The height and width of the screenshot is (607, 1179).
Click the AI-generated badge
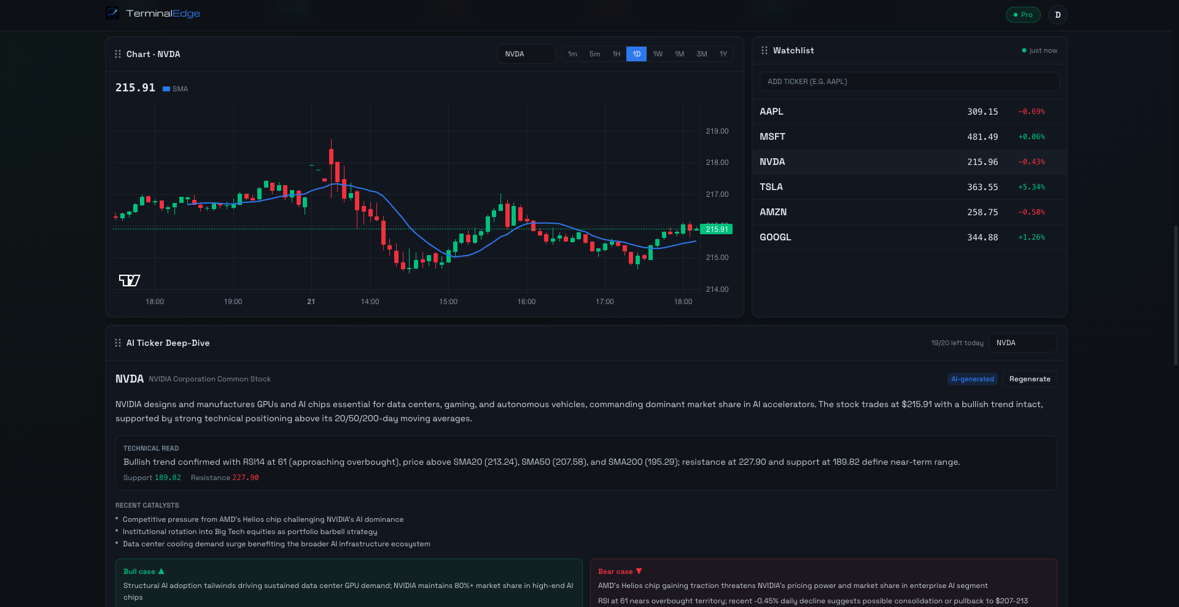pyautogui.click(x=973, y=379)
